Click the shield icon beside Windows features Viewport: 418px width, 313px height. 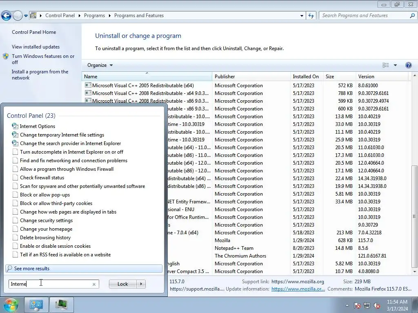click(6, 56)
